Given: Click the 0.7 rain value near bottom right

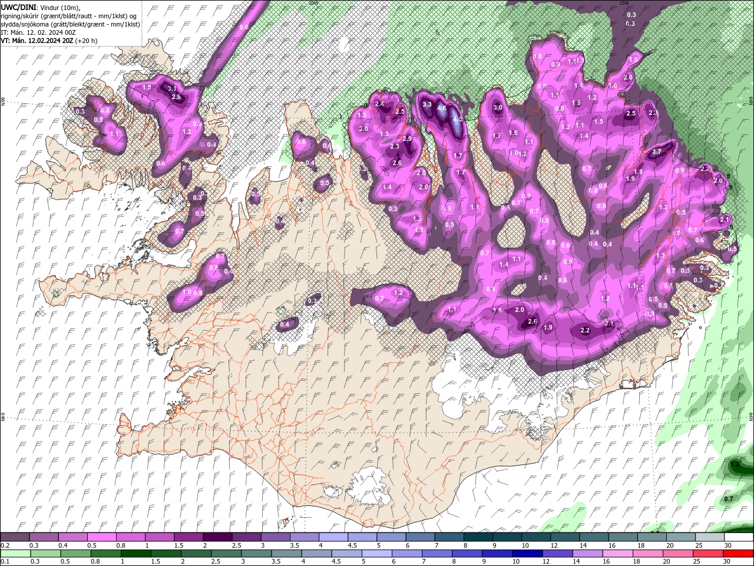Looking at the screenshot, I should (x=729, y=499).
